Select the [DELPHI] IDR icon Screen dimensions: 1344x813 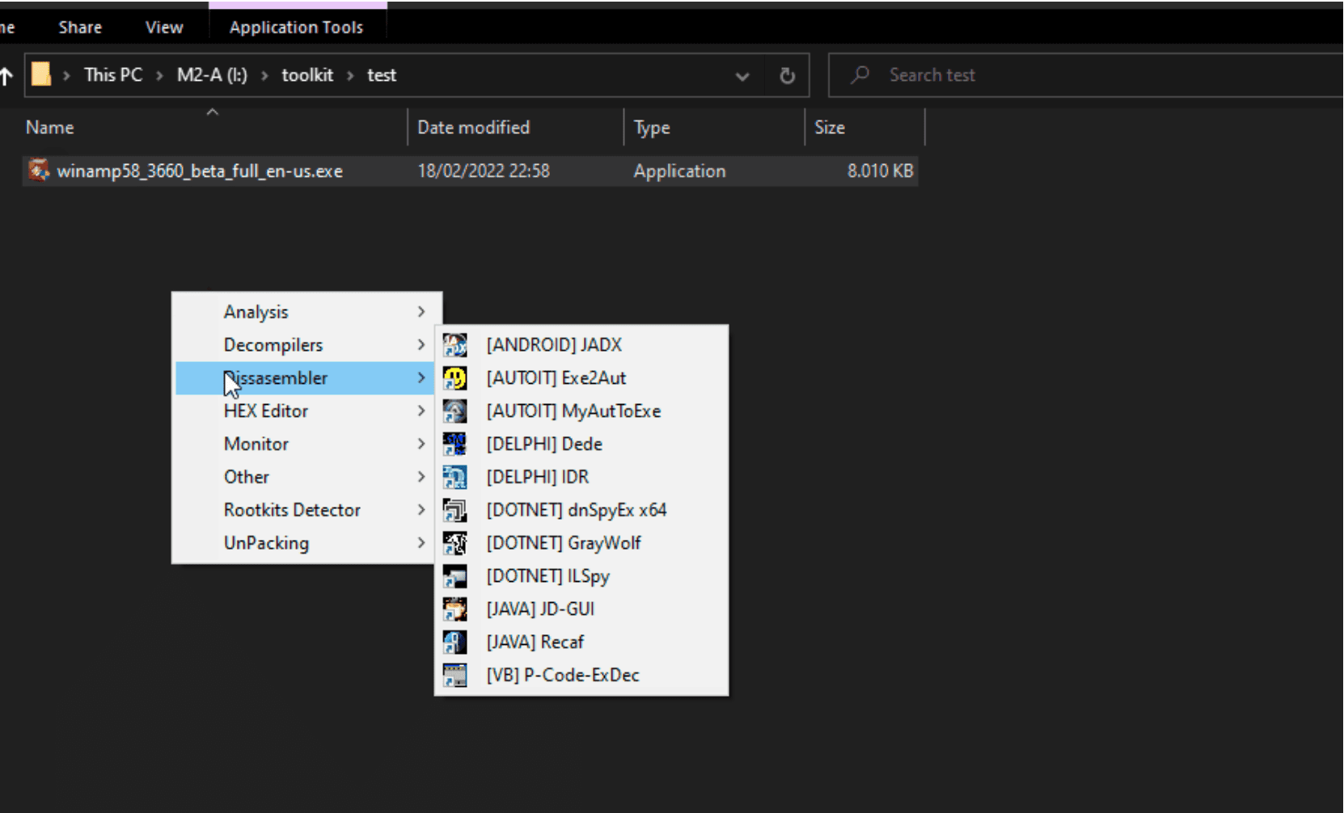pyautogui.click(x=455, y=478)
